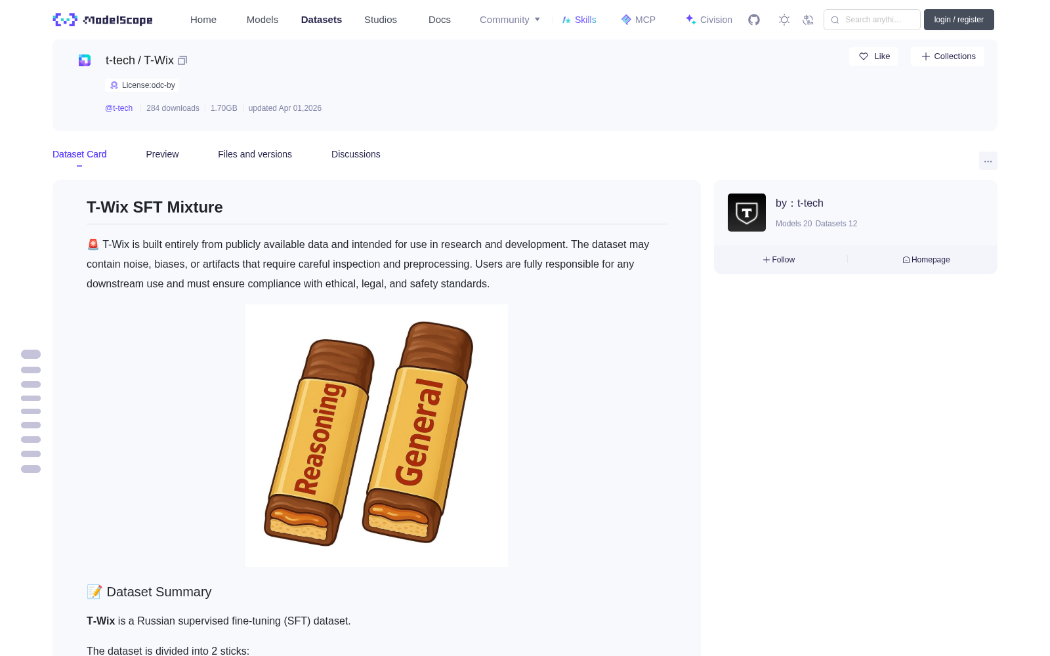
Task: Open the t-tech Homepage link
Action: pos(926,260)
